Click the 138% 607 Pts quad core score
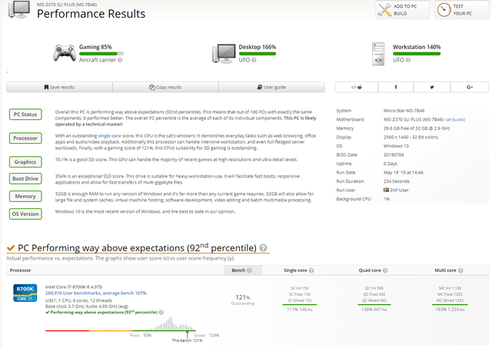Viewport: 492px width, 348px height. click(374, 310)
